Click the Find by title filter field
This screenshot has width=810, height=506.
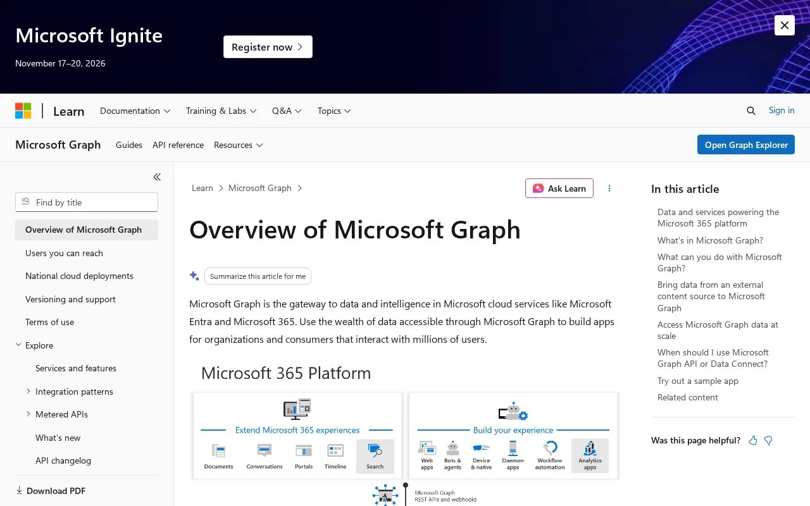point(87,202)
